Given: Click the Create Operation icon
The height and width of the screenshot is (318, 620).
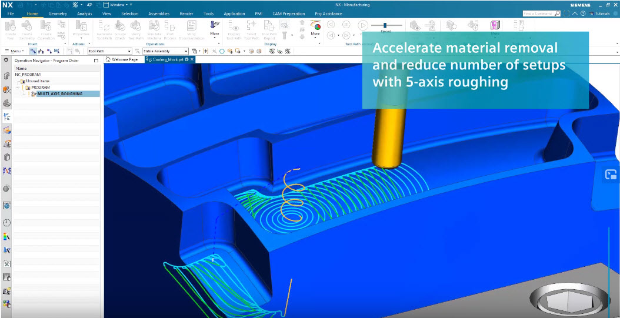Looking at the screenshot, I should [46, 26].
